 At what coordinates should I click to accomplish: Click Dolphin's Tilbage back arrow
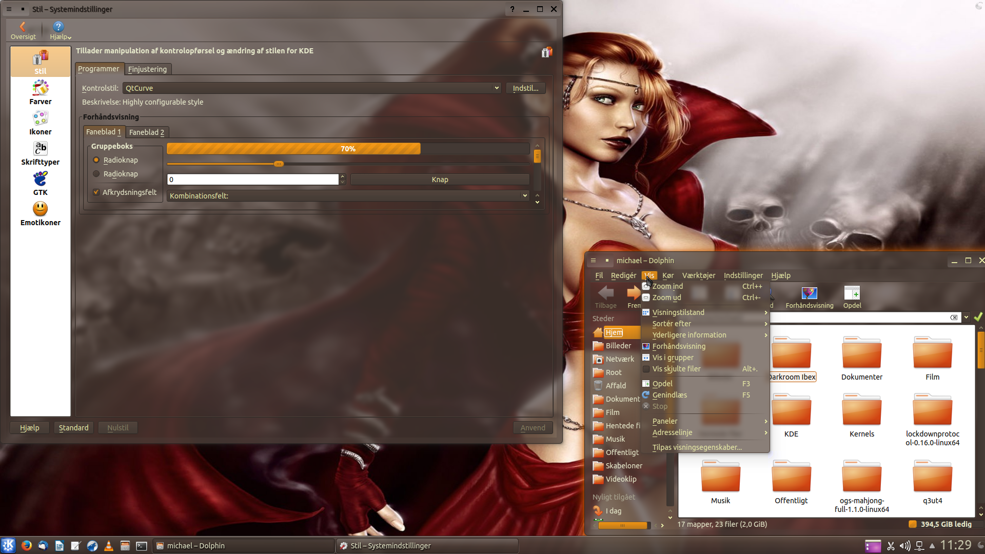(x=606, y=297)
